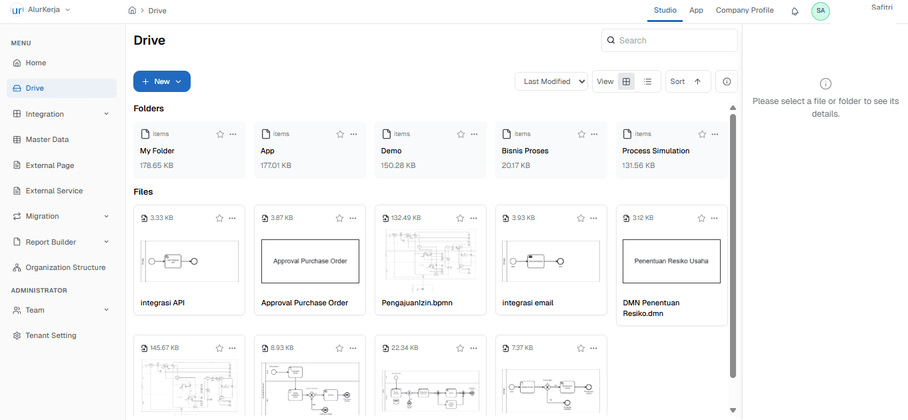Viewport: 908px width, 420px height.
Task: Star the My Folder folder
Action: [220, 134]
